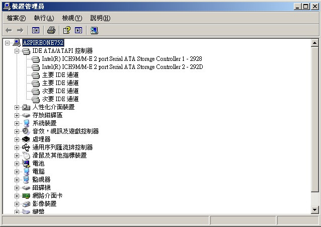Expand 音效，視訊及遊戲控制器 category
Image resolution: width=321 pixels, height=227 pixels.
click(17, 131)
